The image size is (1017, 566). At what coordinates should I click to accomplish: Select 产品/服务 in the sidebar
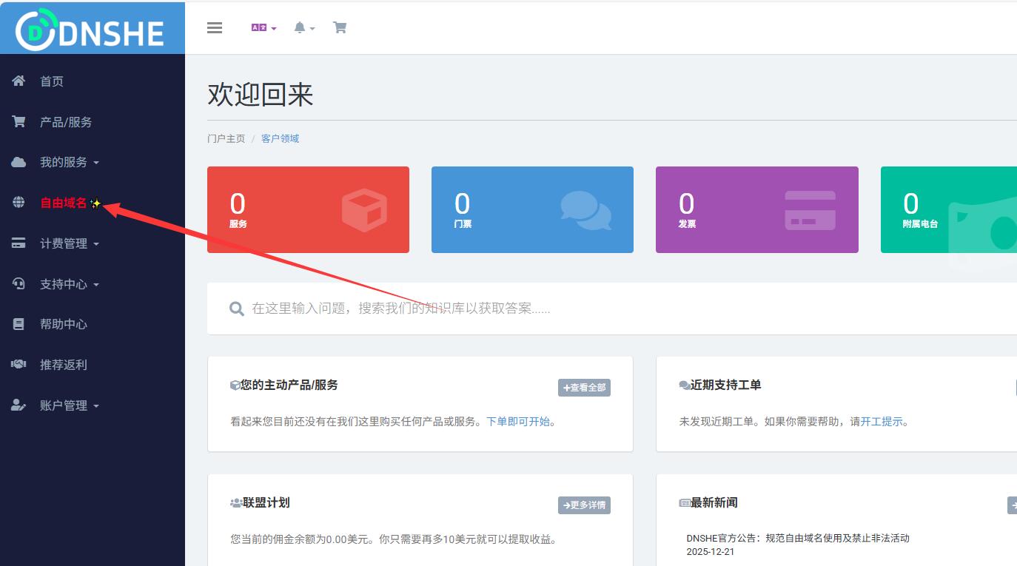tap(65, 121)
